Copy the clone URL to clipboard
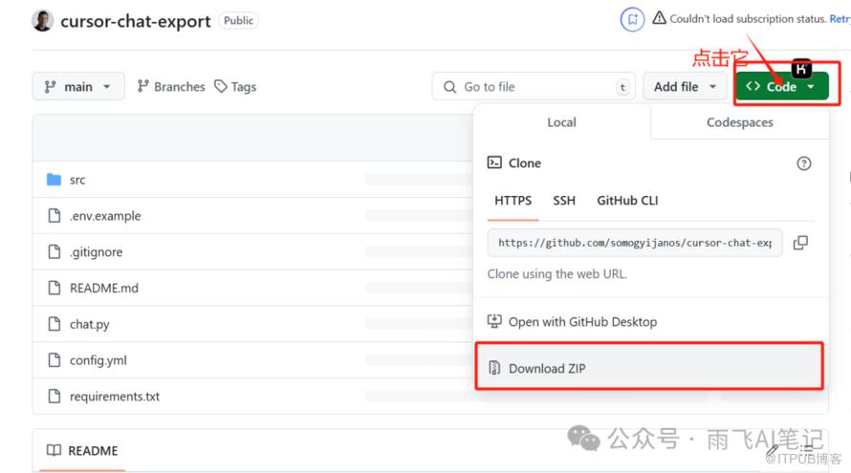851x473 pixels. pos(800,243)
